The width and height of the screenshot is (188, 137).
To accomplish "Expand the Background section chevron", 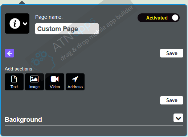I will pos(178,118).
